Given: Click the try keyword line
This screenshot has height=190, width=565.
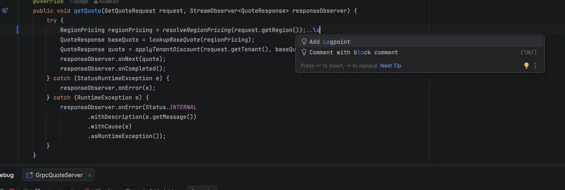Looking at the screenshot, I should (x=55, y=20).
